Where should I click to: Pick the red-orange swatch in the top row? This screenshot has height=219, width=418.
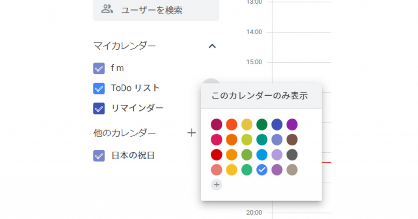232,125
